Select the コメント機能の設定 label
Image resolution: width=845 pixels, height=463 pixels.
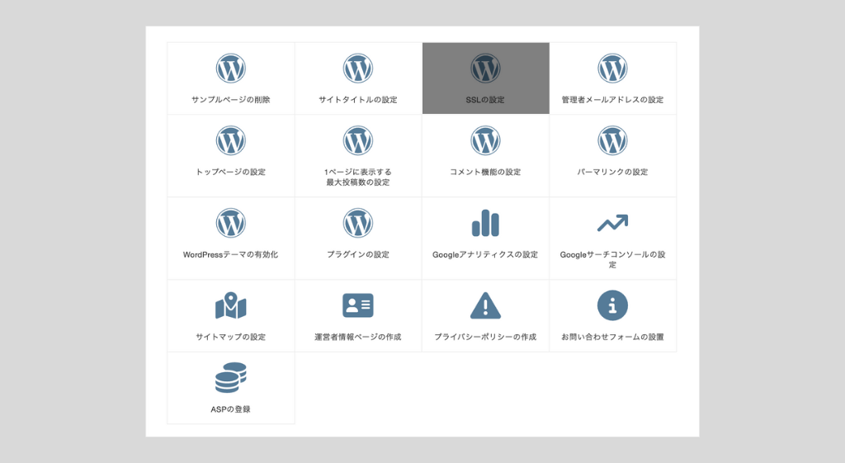[x=485, y=172]
